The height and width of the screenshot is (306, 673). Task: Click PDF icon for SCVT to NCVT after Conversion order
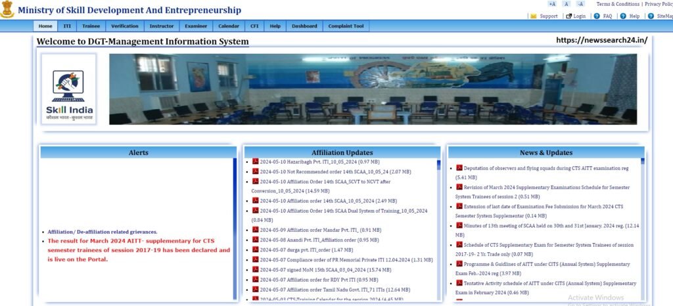[x=256, y=181]
